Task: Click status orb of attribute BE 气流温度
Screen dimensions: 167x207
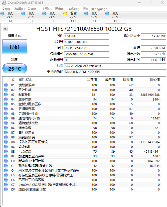Action: (x=6, y=151)
